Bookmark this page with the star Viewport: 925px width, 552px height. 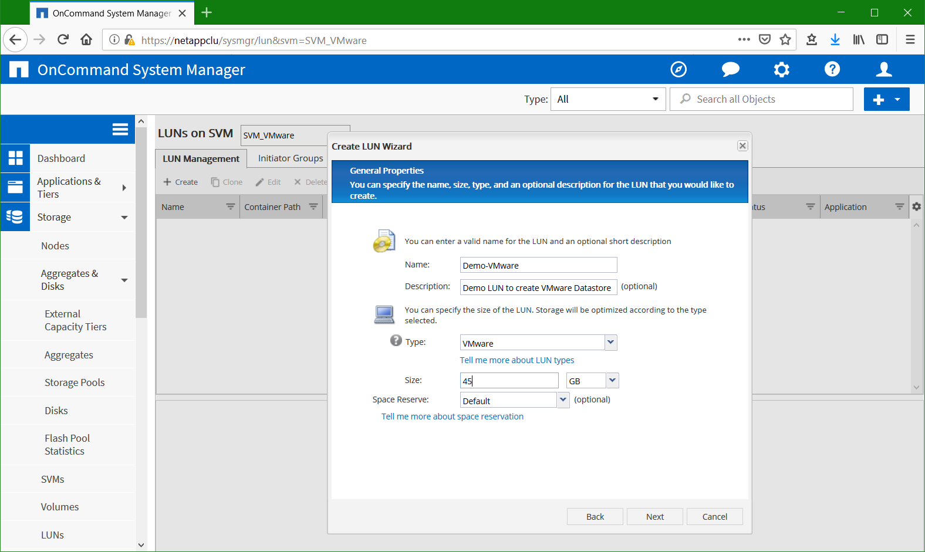coord(785,40)
